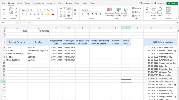The height and width of the screenshot is (100, 179).
Task: Toggle Double Underline formatting
Action: (x=34, y=14)
